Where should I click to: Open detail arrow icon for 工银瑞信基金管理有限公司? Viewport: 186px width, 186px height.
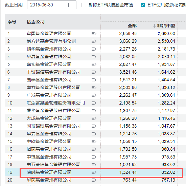94,72
